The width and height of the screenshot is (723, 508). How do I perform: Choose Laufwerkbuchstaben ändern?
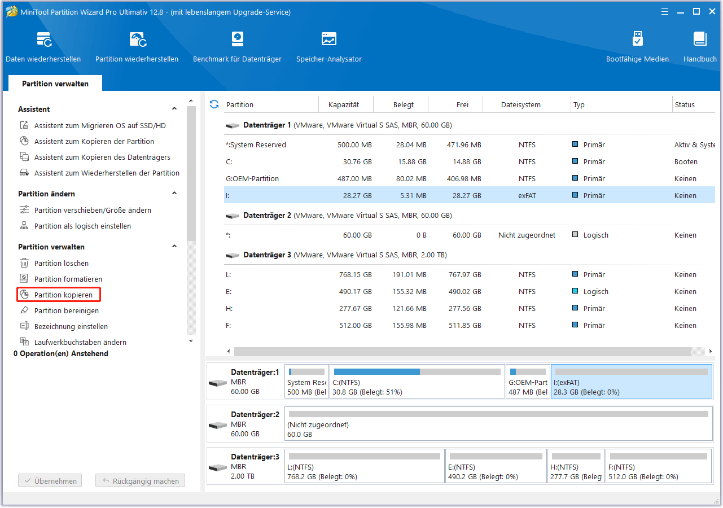coord(73,343)
